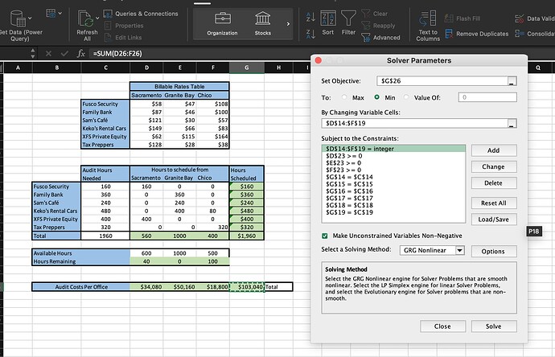This screenshot has height=357, width=555.
Task: Launch Text to Columns
Action: coord(428,26)
